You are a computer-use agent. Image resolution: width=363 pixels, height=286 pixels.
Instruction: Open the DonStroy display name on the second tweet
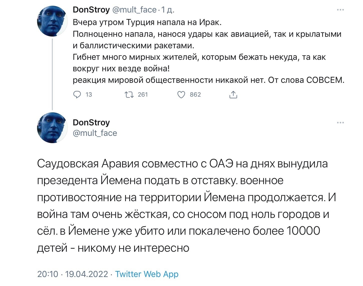(91, 123)
